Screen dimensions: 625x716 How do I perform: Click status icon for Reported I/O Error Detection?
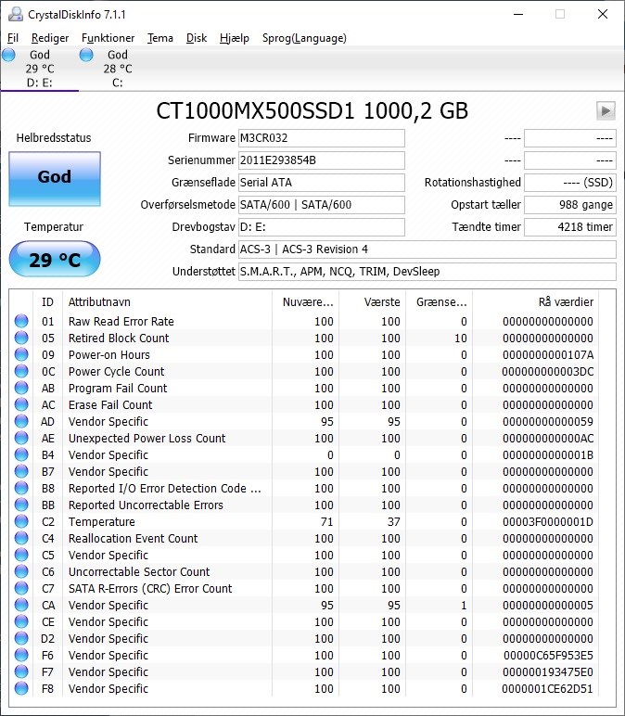coord(21,488)
